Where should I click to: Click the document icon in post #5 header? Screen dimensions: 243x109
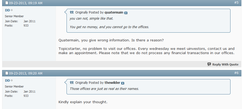(7, 3)
